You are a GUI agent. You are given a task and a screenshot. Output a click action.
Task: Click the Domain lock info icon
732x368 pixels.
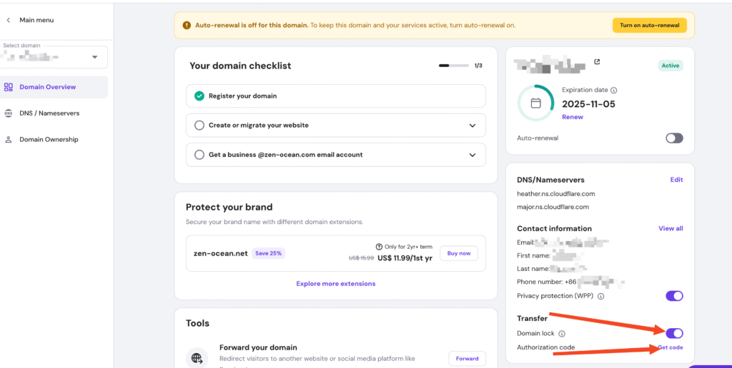click(x=562, y=334)
